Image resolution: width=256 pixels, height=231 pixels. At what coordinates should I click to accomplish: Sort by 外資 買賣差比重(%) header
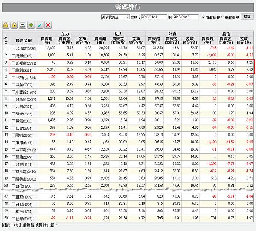pyautogui.click(x=172, y=41)
